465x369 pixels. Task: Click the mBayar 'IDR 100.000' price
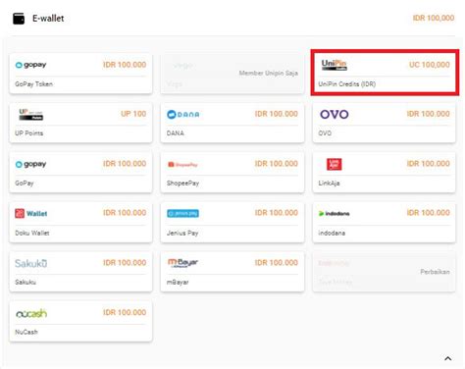[x=277, y=263]
